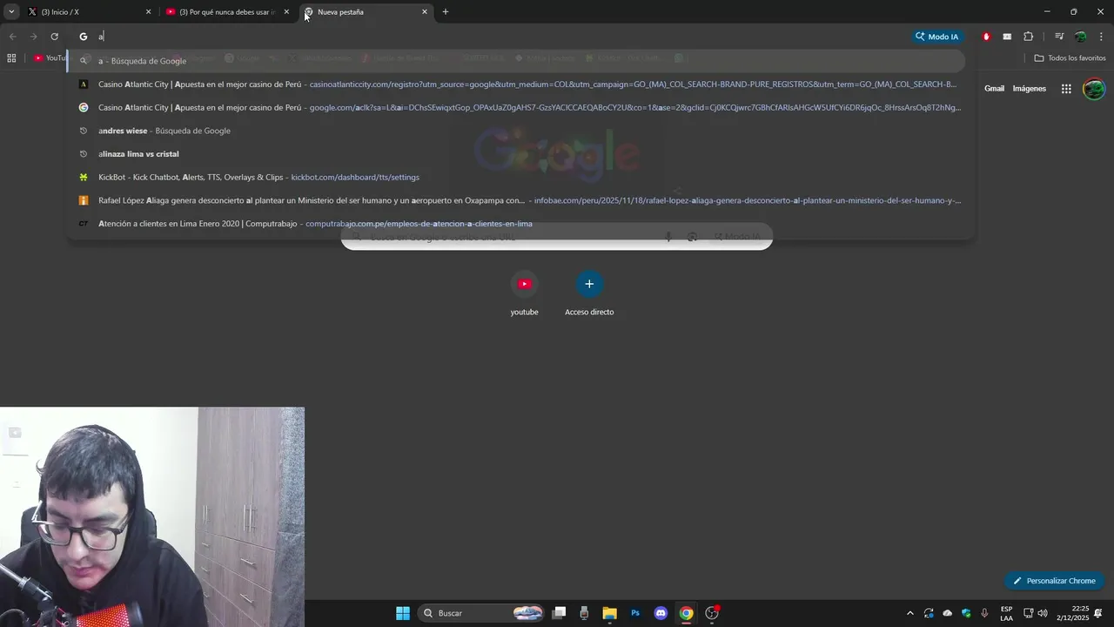Click the taskbar Buscar search box
This screenshot has height=627, width=1114.
[x=481, y=613]
